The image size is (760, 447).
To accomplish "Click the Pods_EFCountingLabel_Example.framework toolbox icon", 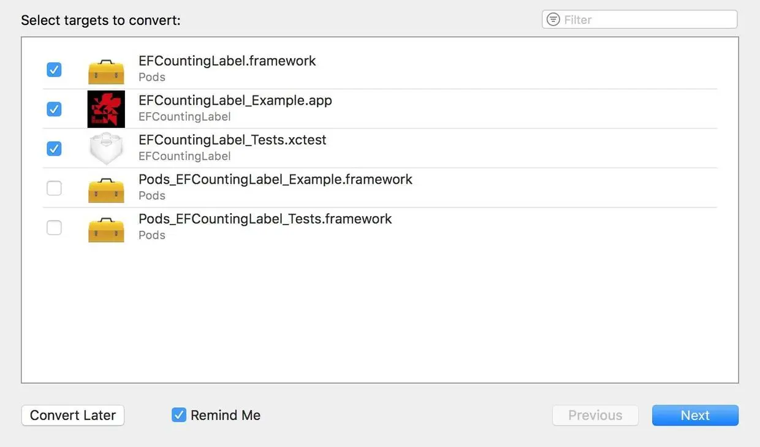I will click(106, 190).
